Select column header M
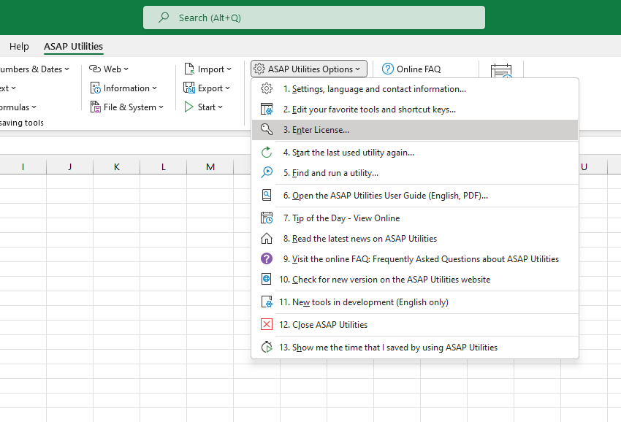The height and width of the screenshot is (422, 621). (x=210, y=166)
